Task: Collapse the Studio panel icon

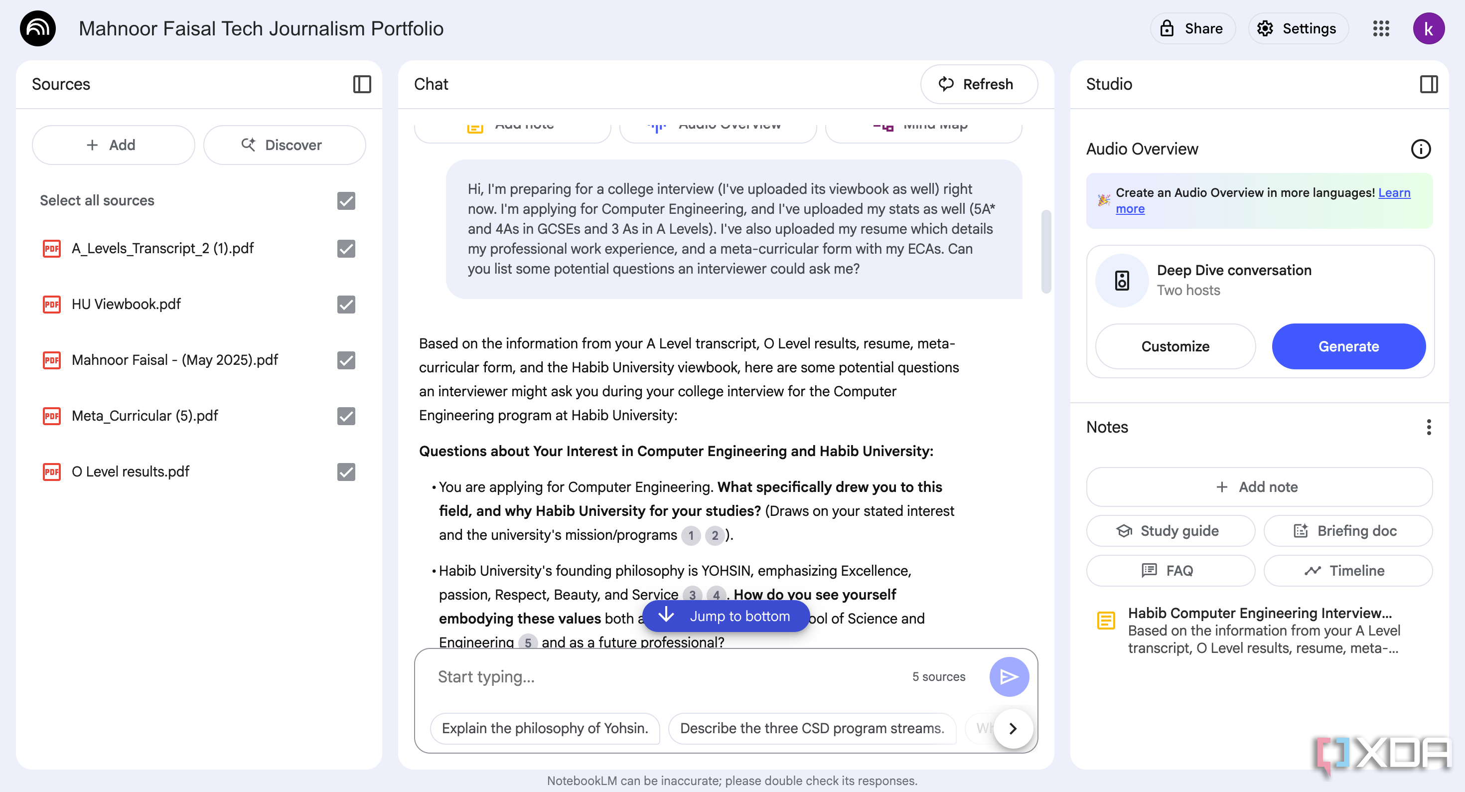Action: pos(1429,84)
